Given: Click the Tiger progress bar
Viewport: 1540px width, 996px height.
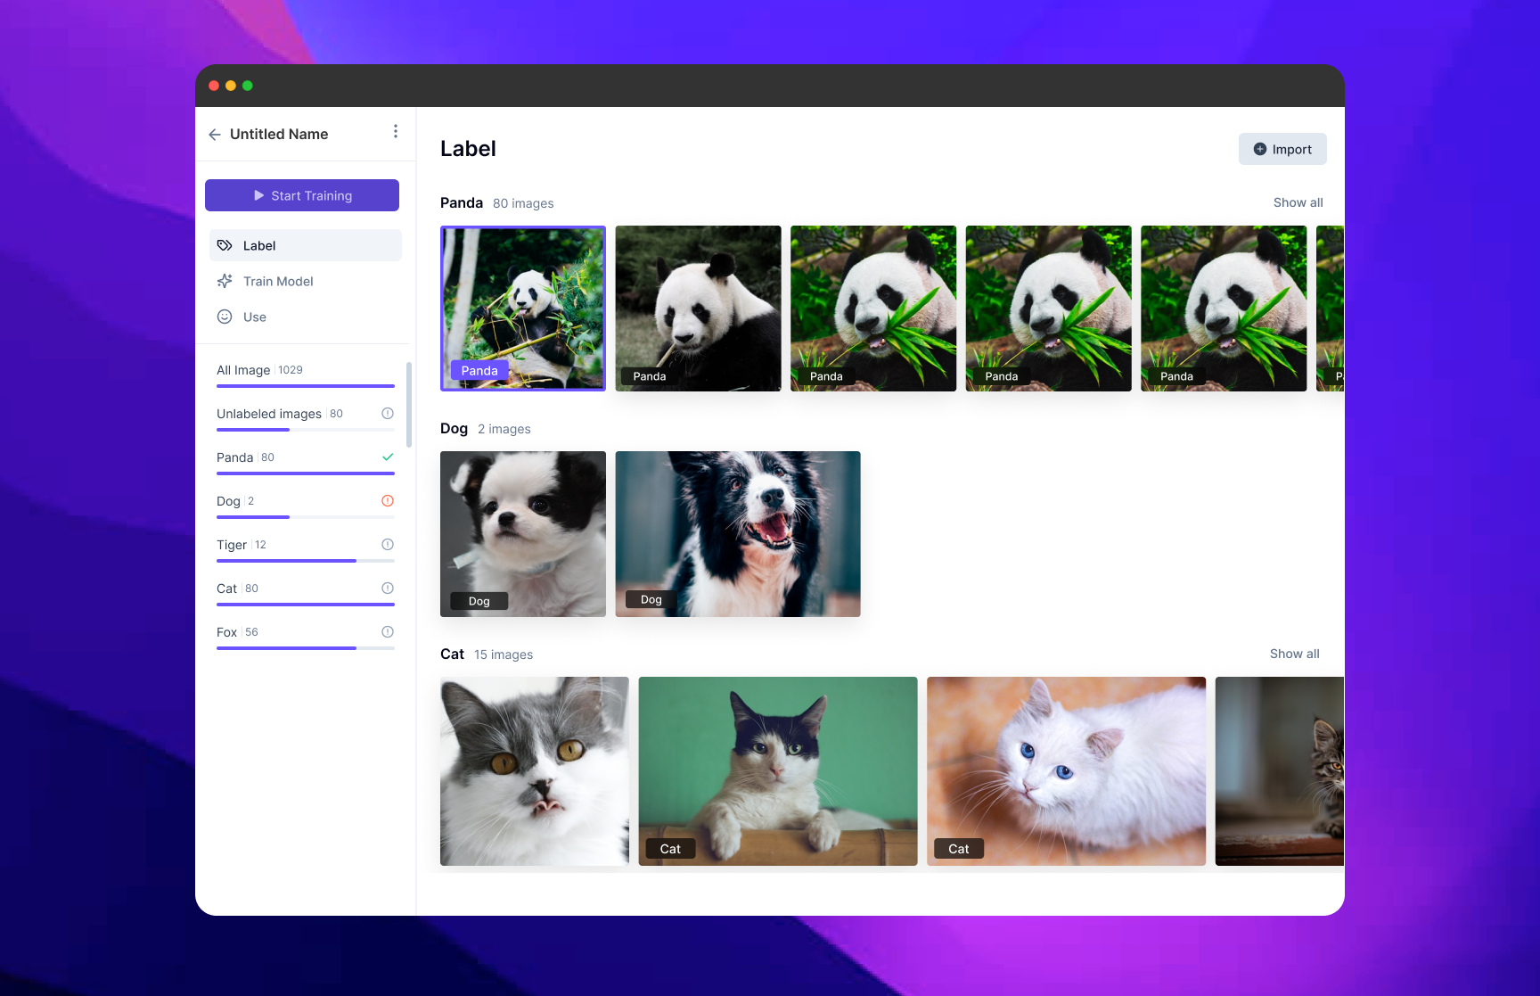Looking at the screenshot, I should [306, 561].
